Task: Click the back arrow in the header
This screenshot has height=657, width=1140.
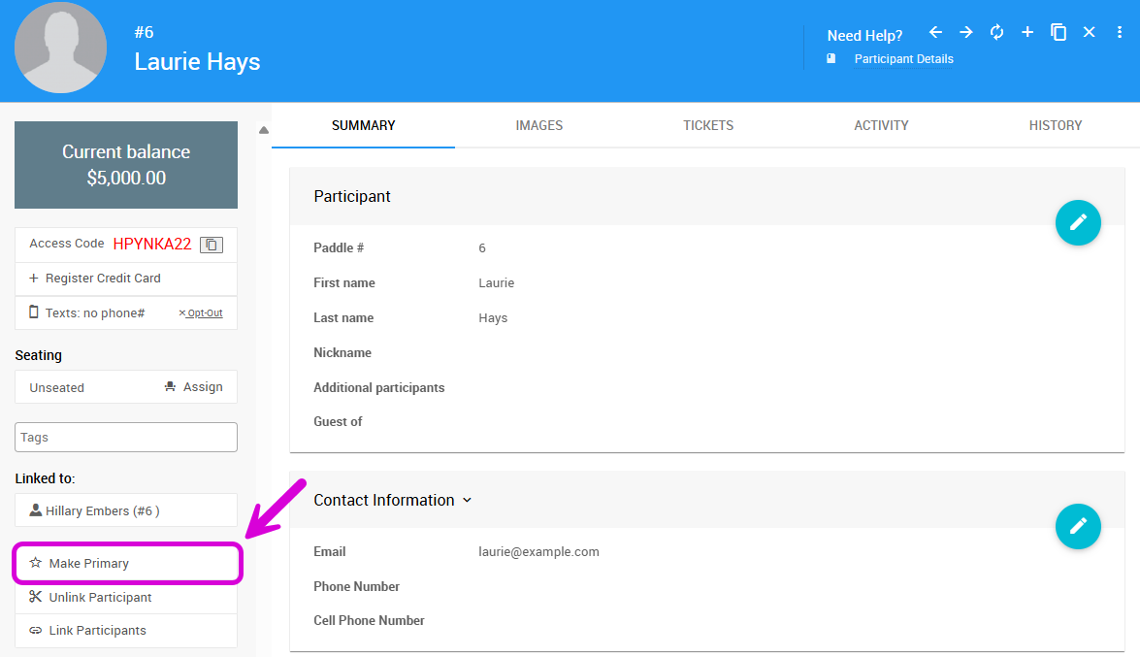Action: click(935, 33)
